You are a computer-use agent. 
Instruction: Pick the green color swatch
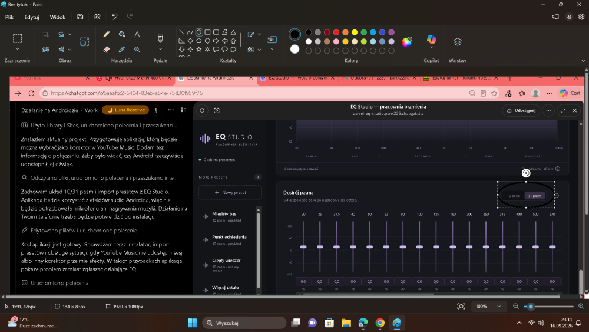[363, 32]
